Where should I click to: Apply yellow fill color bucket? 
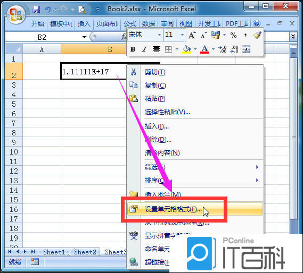pos(186,49)
